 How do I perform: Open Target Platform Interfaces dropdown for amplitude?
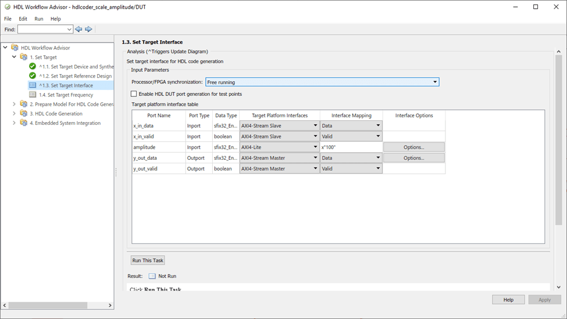[x=315, y=147]
